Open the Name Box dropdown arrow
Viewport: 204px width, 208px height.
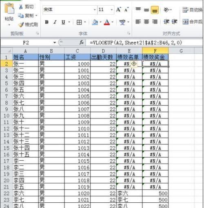(x=55, y=43)
